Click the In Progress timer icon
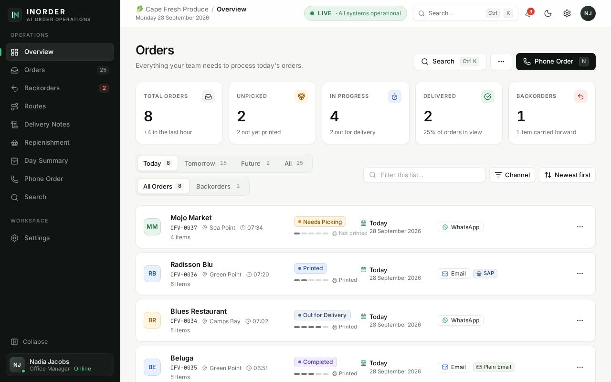611x382 pixels. [395, 96]
